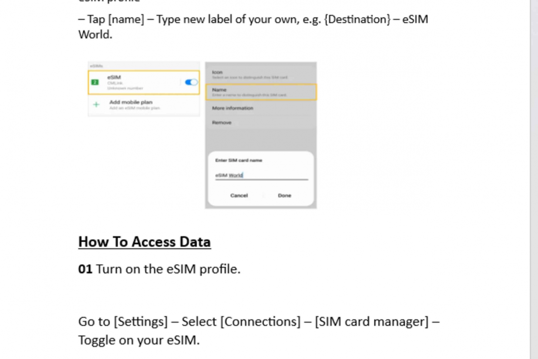Click the "How To Access Data" heading

click(145, 242)
